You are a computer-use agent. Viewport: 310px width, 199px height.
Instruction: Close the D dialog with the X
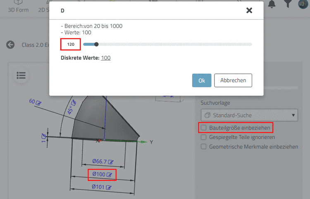point(249,10)
